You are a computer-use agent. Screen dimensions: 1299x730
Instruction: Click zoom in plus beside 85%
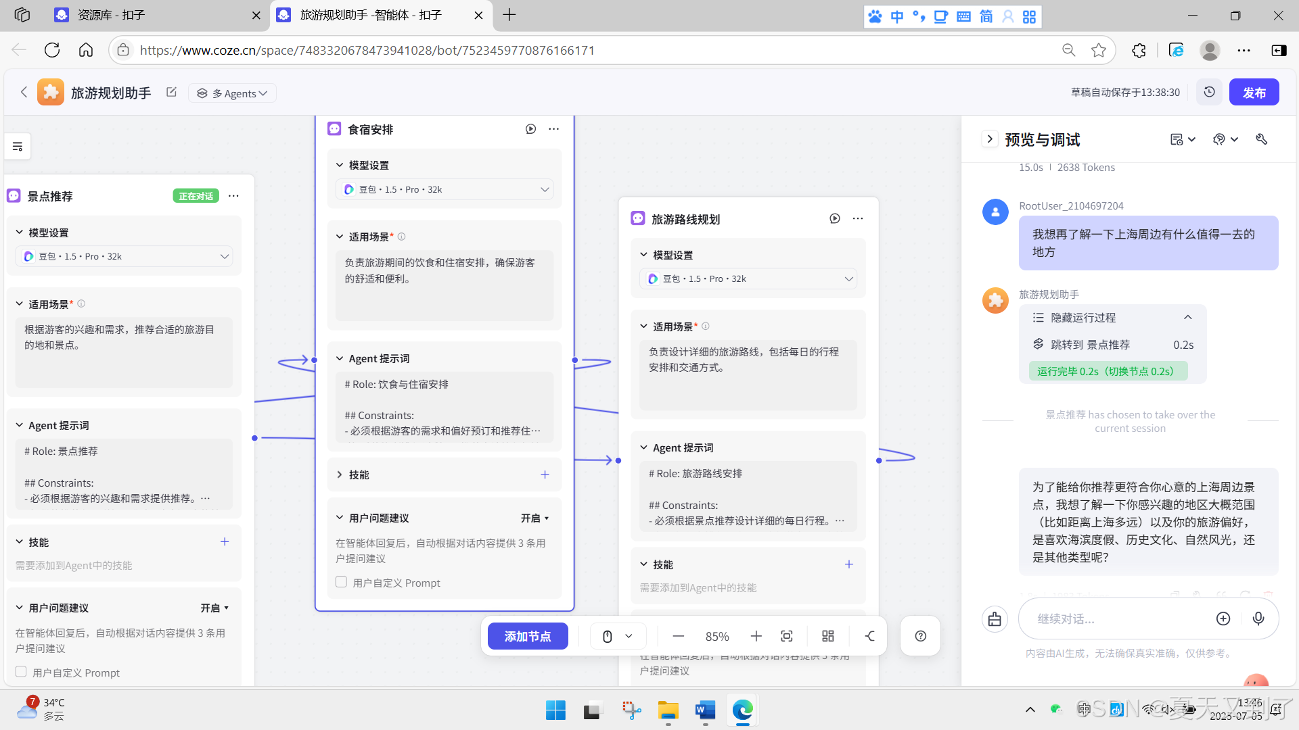756,636
